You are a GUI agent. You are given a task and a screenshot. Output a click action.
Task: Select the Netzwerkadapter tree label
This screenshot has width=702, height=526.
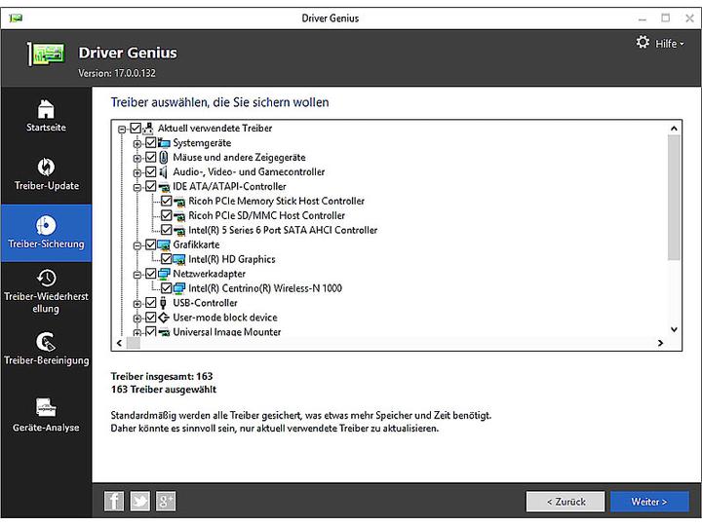pyautogui.click(x=209, y=274)
